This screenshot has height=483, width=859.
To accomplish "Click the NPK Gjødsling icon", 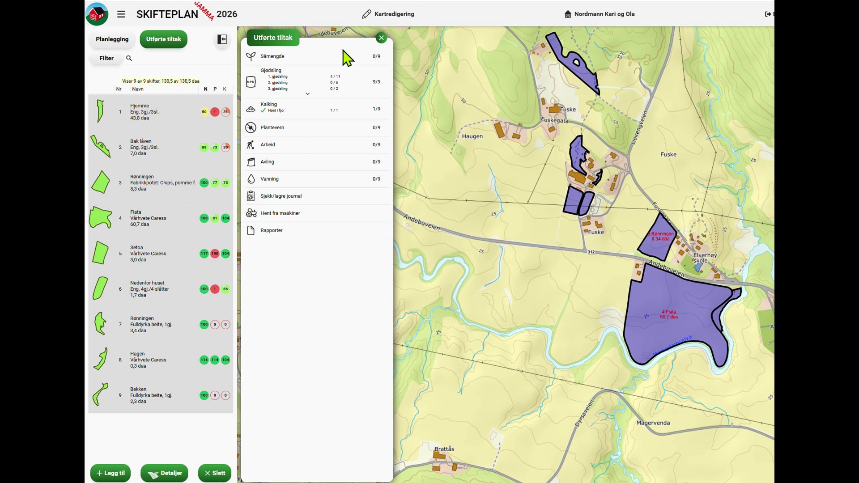I will 251,82.
